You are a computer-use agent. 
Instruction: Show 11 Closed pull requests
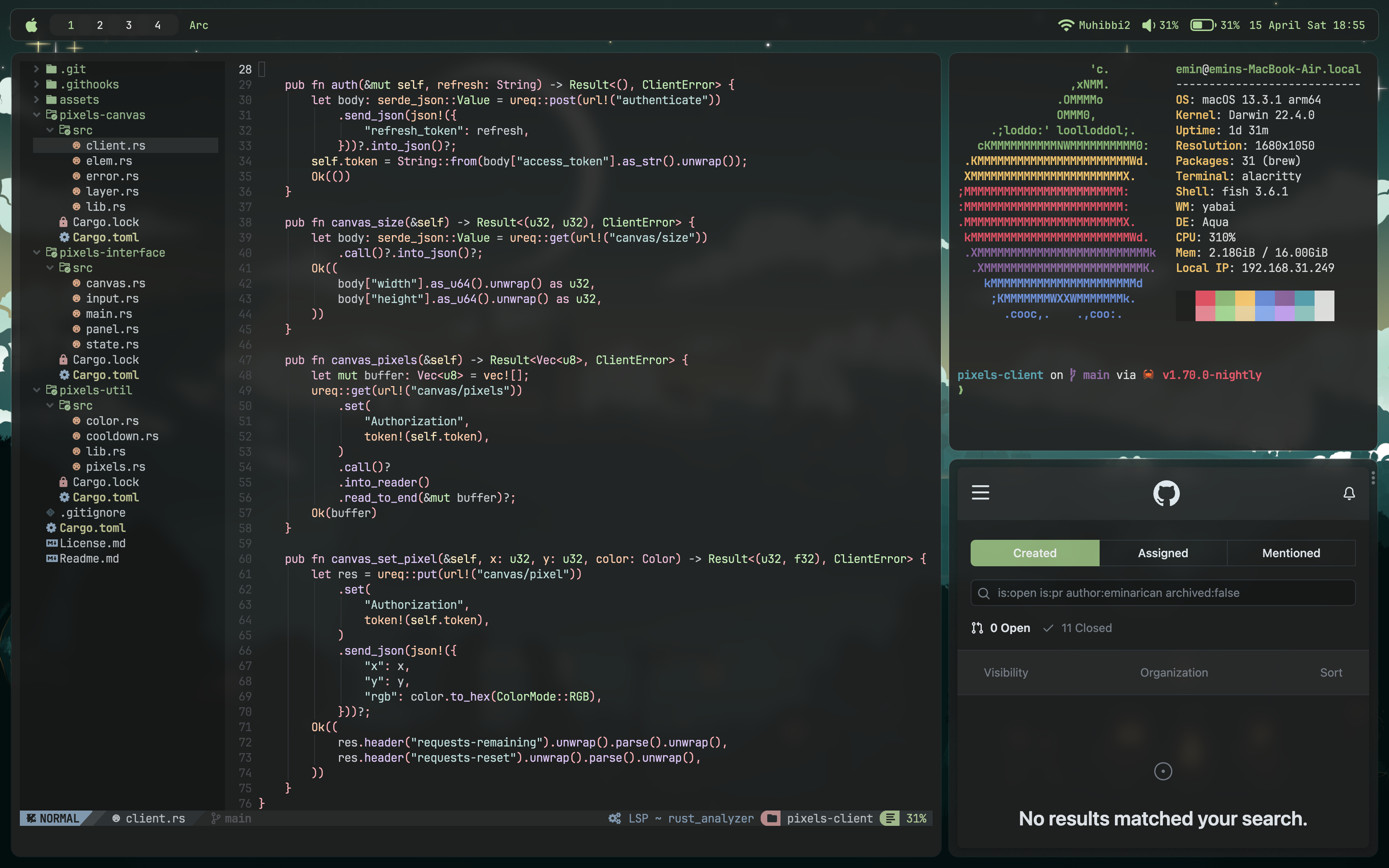[1077, 628]
